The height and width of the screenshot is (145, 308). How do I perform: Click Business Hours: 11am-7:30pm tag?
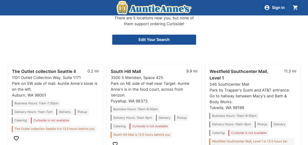tap(36, 103)
